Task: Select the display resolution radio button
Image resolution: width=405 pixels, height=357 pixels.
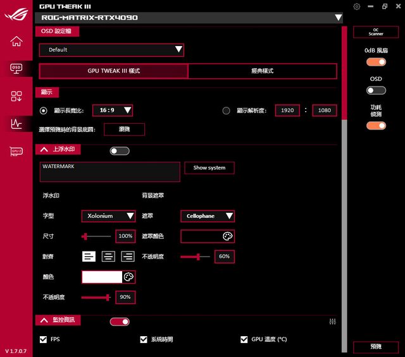Action: [x=227, y=111]
